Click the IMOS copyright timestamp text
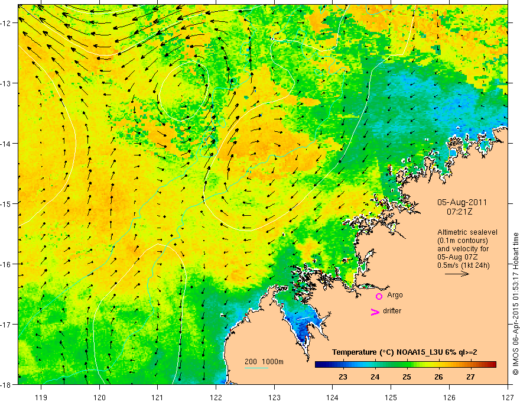The image size is (520, 402). (515, 304)
